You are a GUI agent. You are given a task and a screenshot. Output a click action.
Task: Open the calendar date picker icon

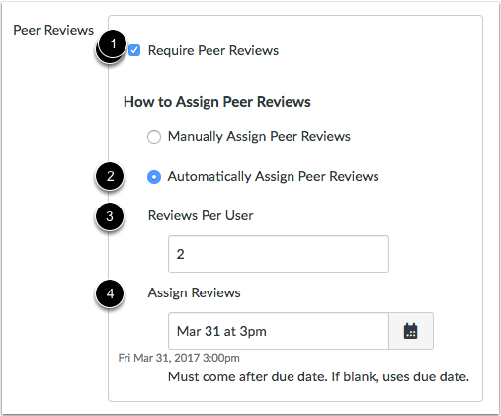411,331
